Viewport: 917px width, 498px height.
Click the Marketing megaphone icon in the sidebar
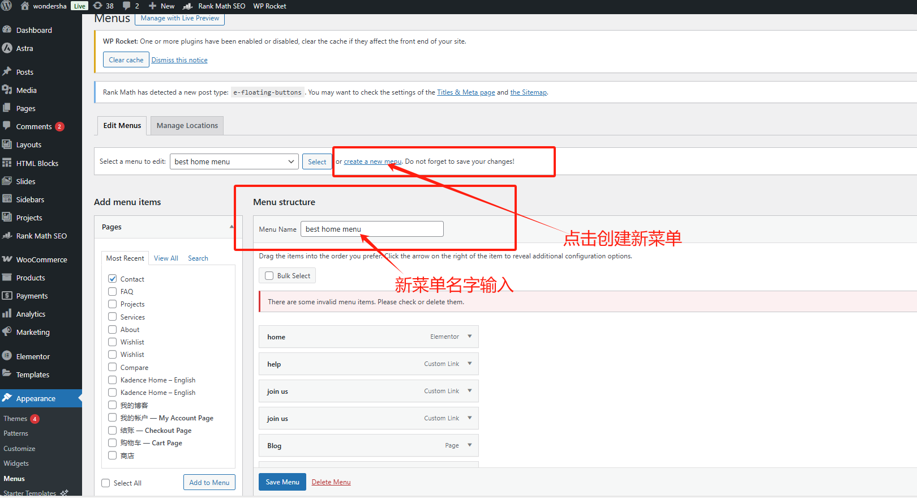7,331
